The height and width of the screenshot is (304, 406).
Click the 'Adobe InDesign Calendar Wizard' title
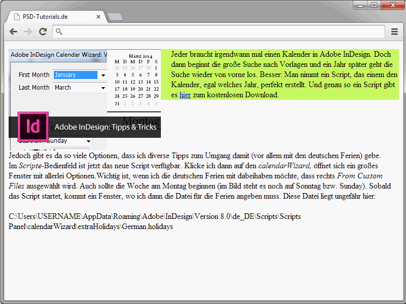point(58,55)
